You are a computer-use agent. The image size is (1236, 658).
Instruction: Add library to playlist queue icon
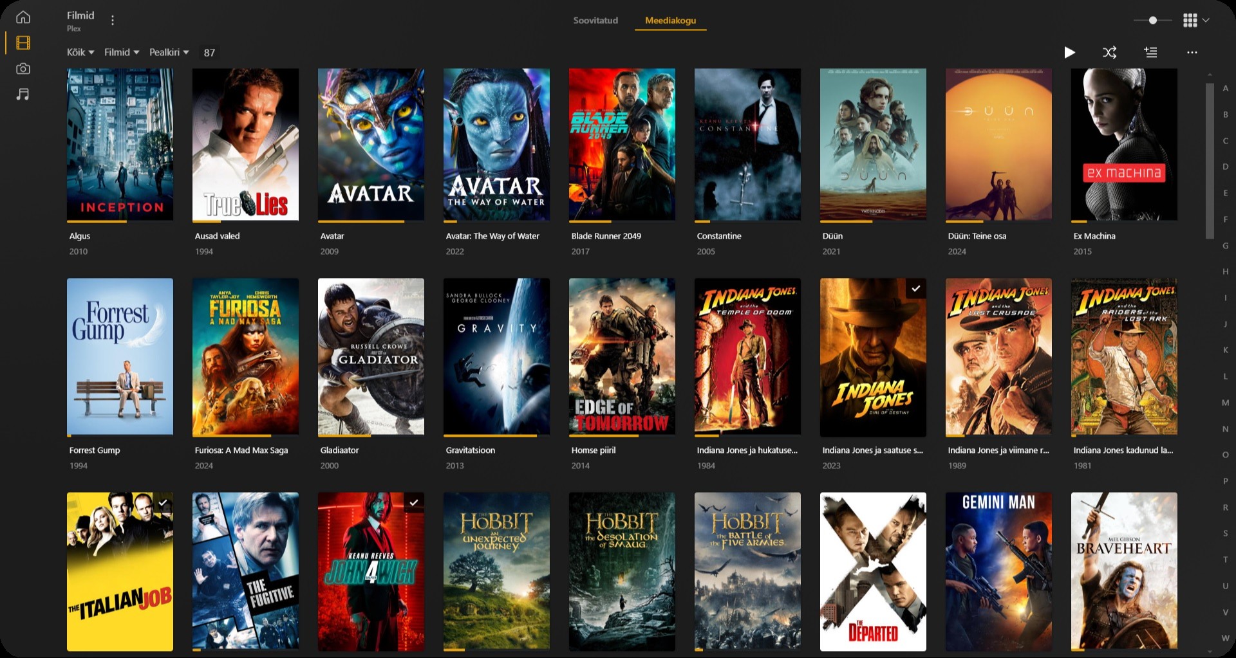click(1150, 53)
